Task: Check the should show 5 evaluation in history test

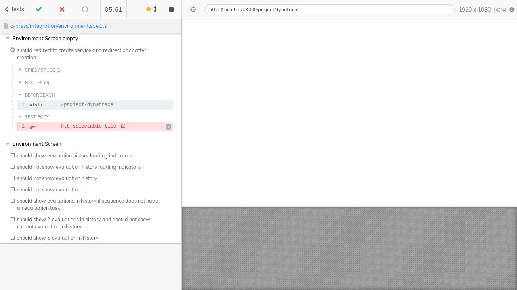Action: click(13, 237)
